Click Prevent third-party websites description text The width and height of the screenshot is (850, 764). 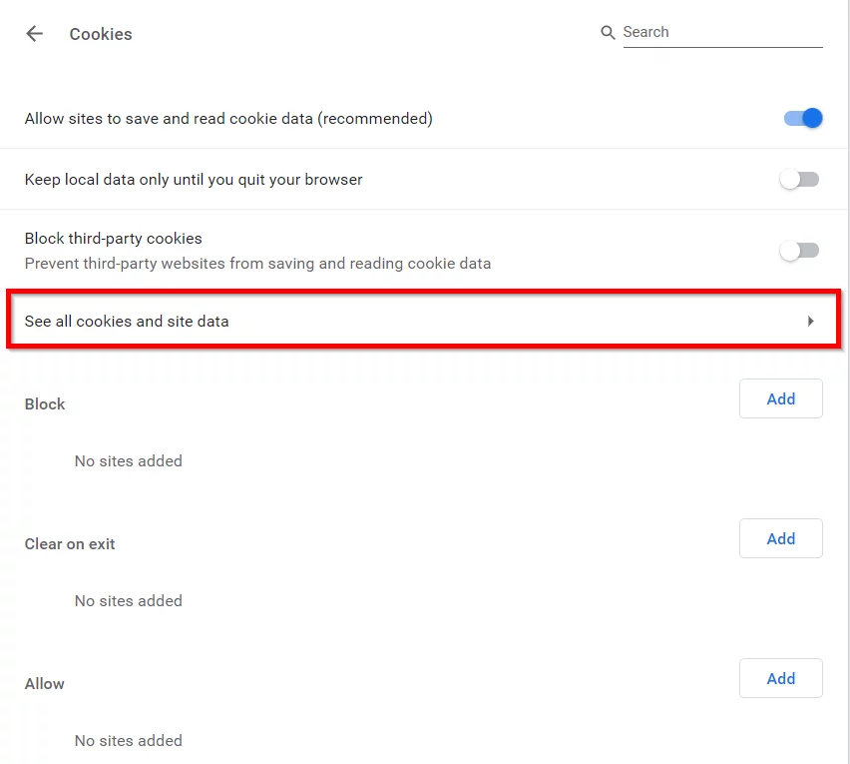258,264
